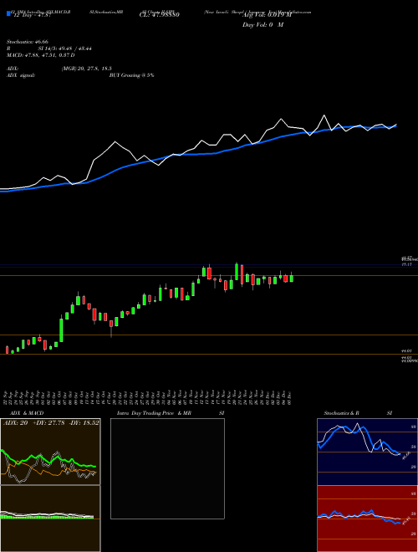Viewport: 418px width, 552px height.
Task: Click the ADX indicator chart panel
Action: point(50,452)
